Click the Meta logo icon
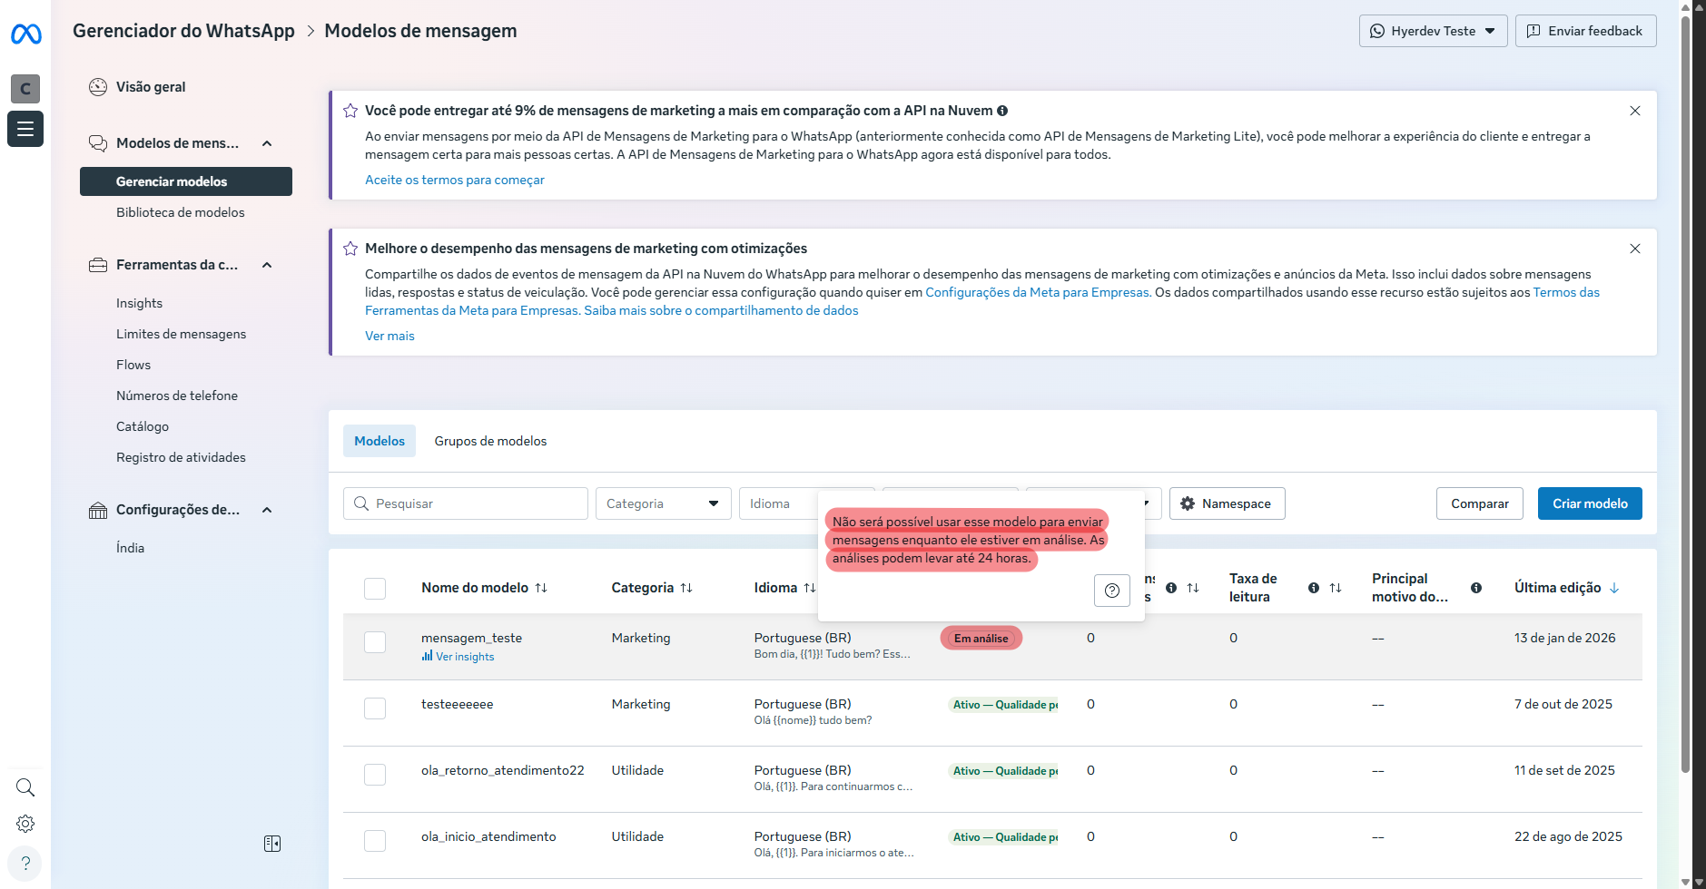This screenshot has height=889, width=1706. click(25, 34)
